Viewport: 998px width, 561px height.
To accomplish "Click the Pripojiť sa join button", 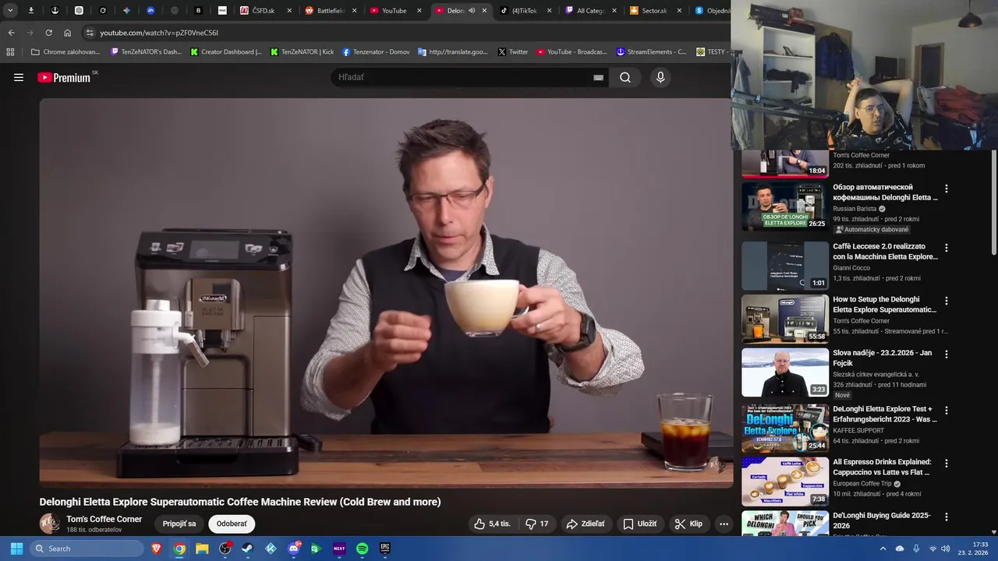I will coord(179,524).
